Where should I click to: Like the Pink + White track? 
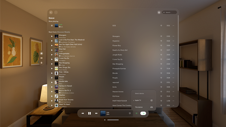[x=161, y=73]
